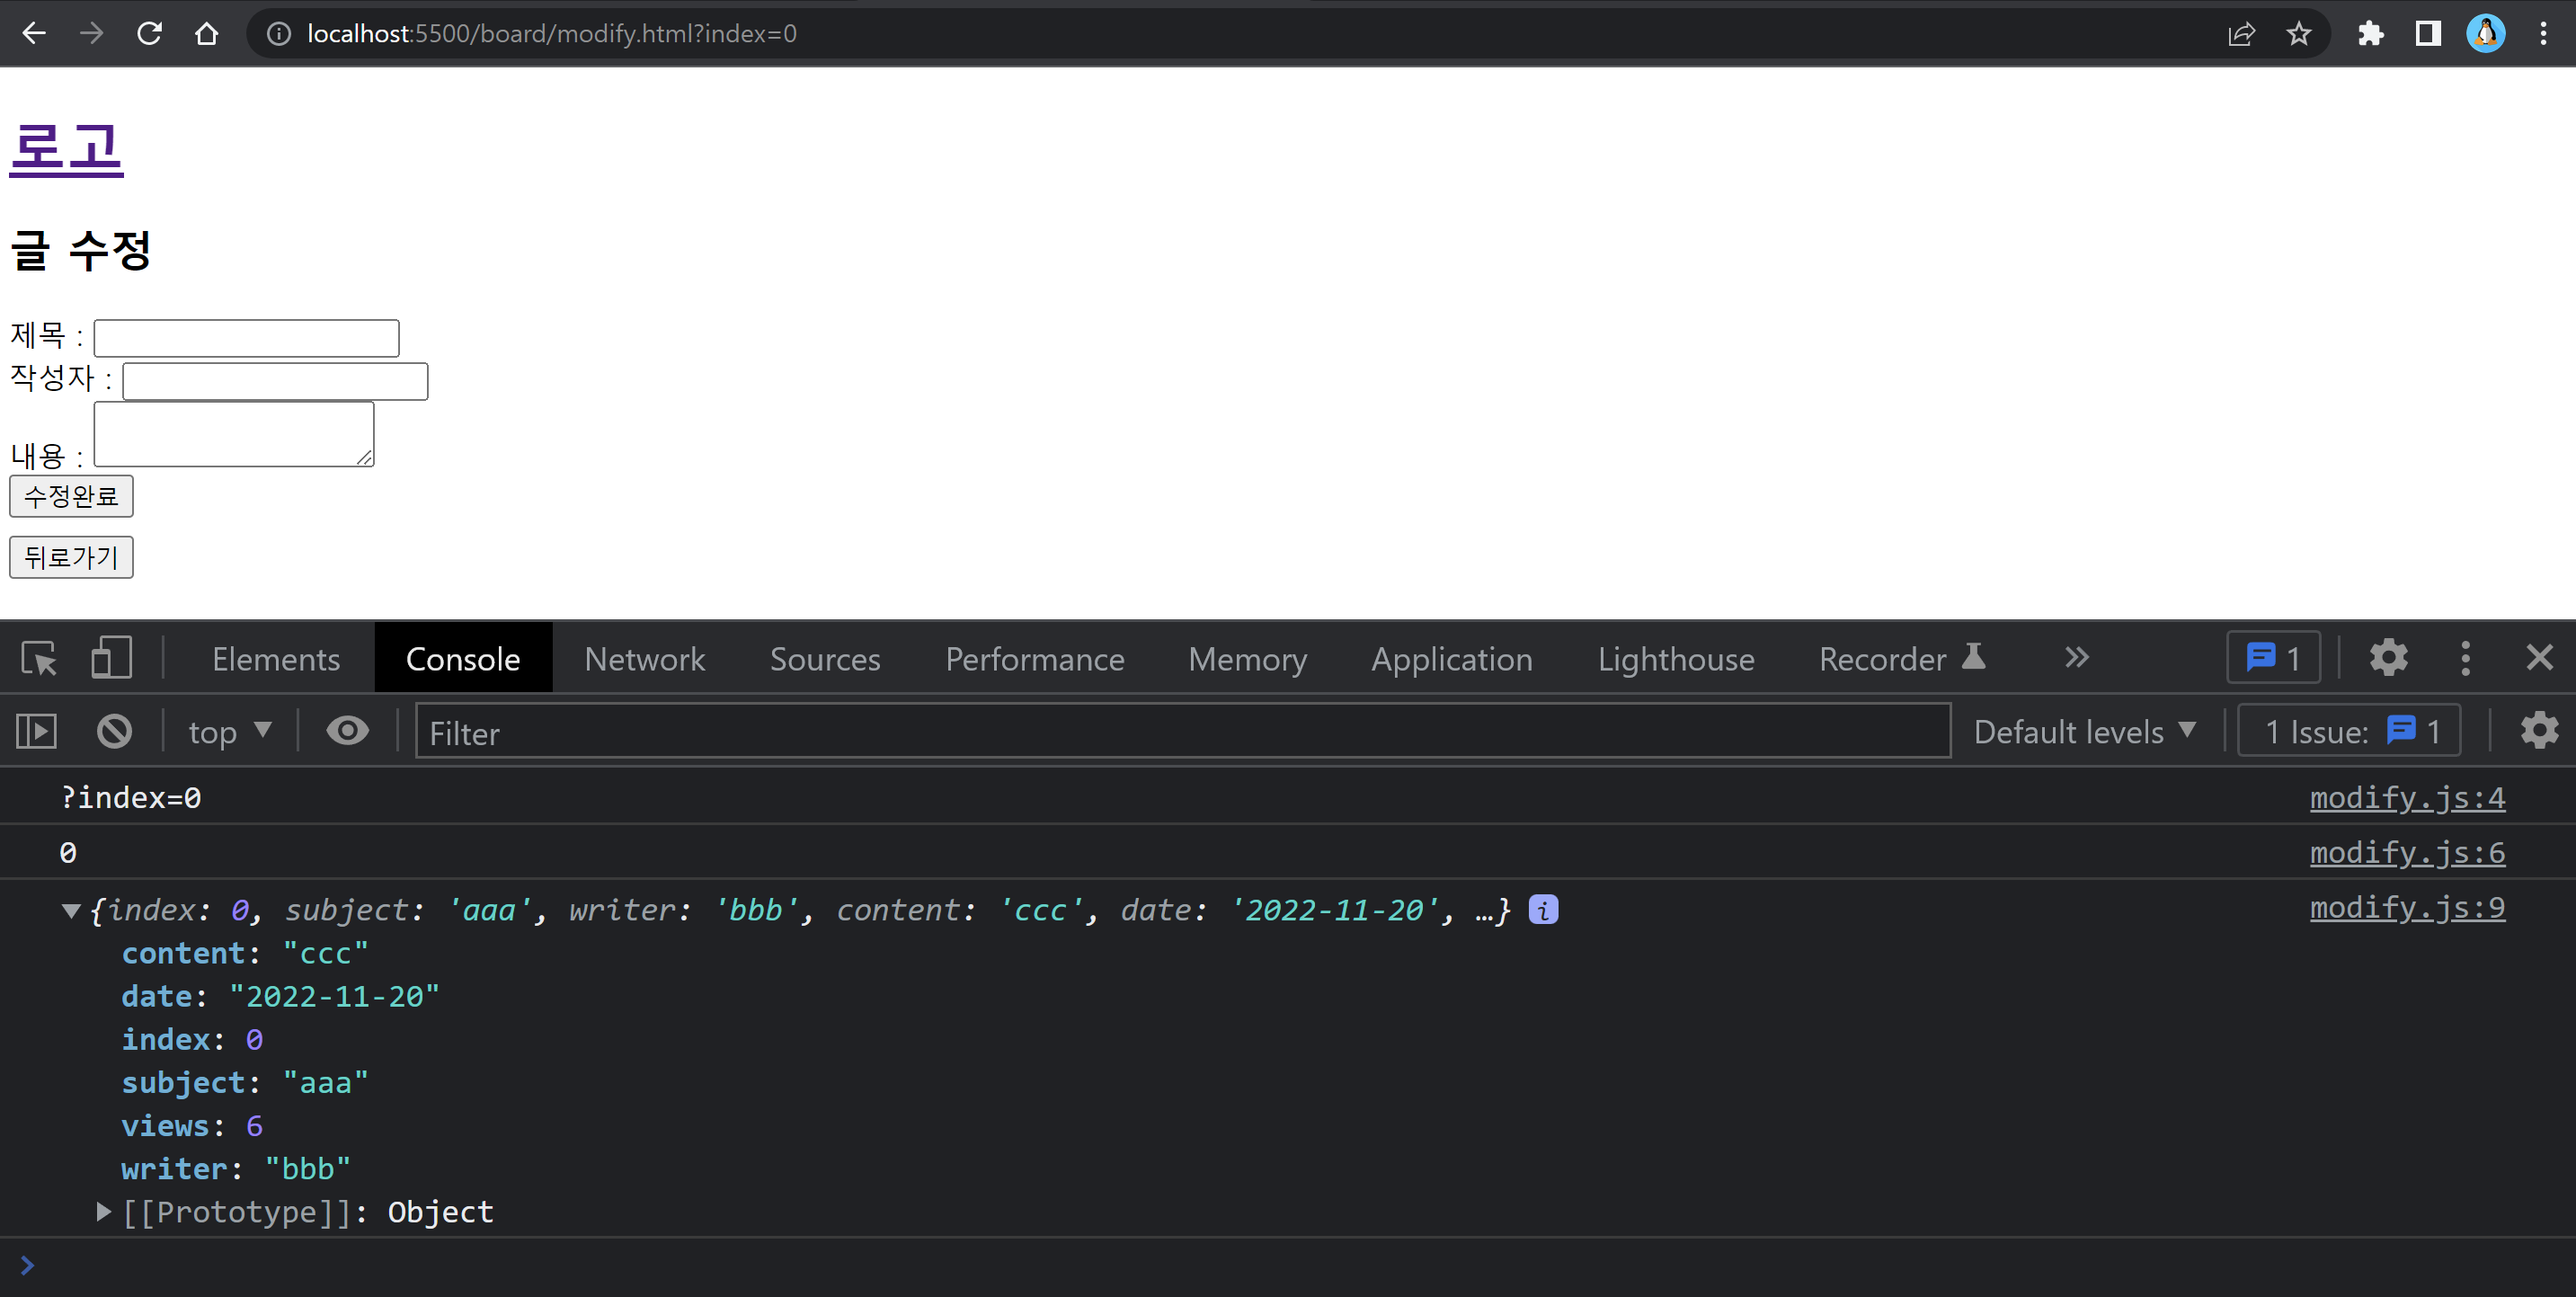Switch to the Elements tab
The image size is (2576, 1297).
click(276, 658)
